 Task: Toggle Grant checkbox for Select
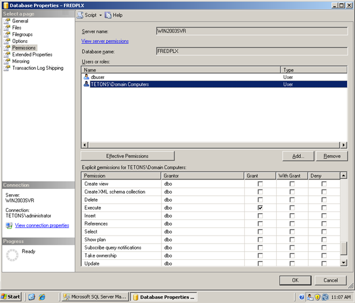coord(260,232)
